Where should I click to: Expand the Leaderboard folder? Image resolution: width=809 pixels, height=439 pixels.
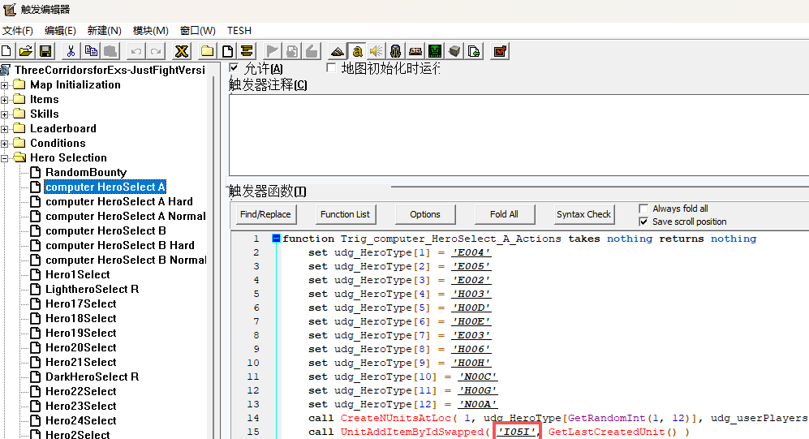coord(5,129)
